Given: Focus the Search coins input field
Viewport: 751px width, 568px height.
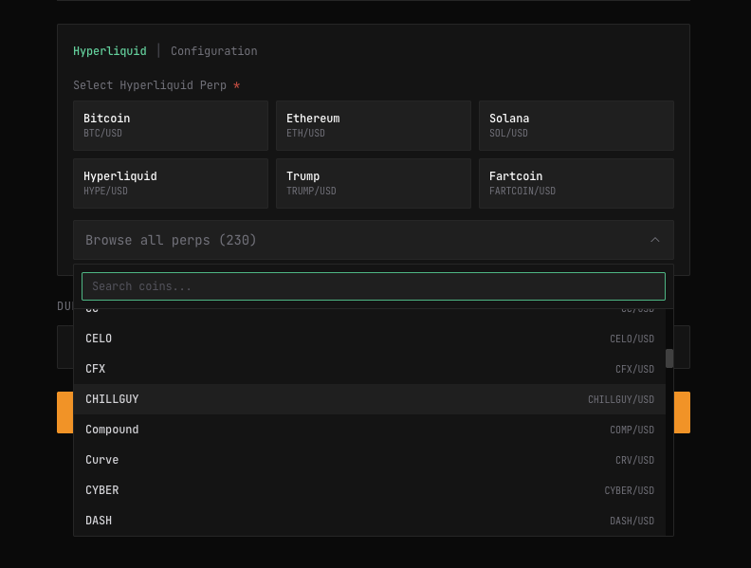Looking at the screenshot, I should 374,286.
